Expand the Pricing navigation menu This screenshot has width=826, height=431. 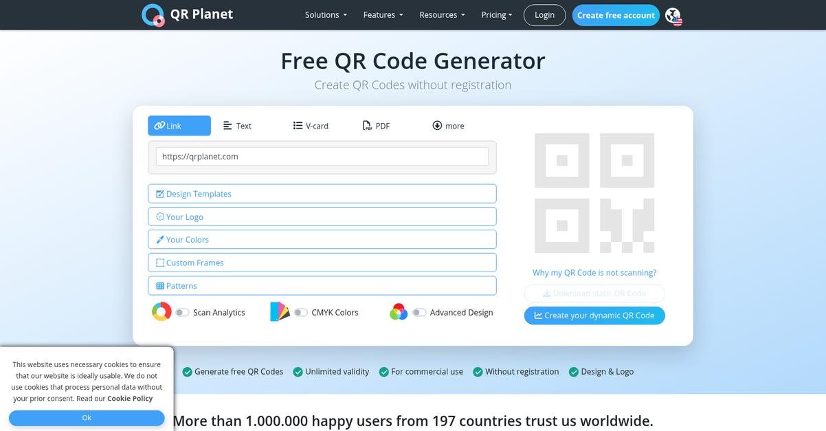(x=497, y=14)
